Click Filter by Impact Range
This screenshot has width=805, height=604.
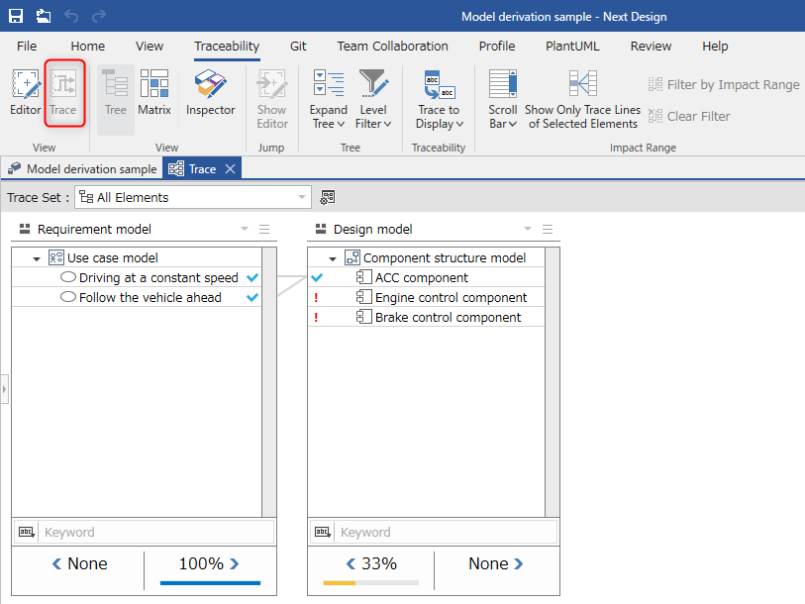point(724,85)
